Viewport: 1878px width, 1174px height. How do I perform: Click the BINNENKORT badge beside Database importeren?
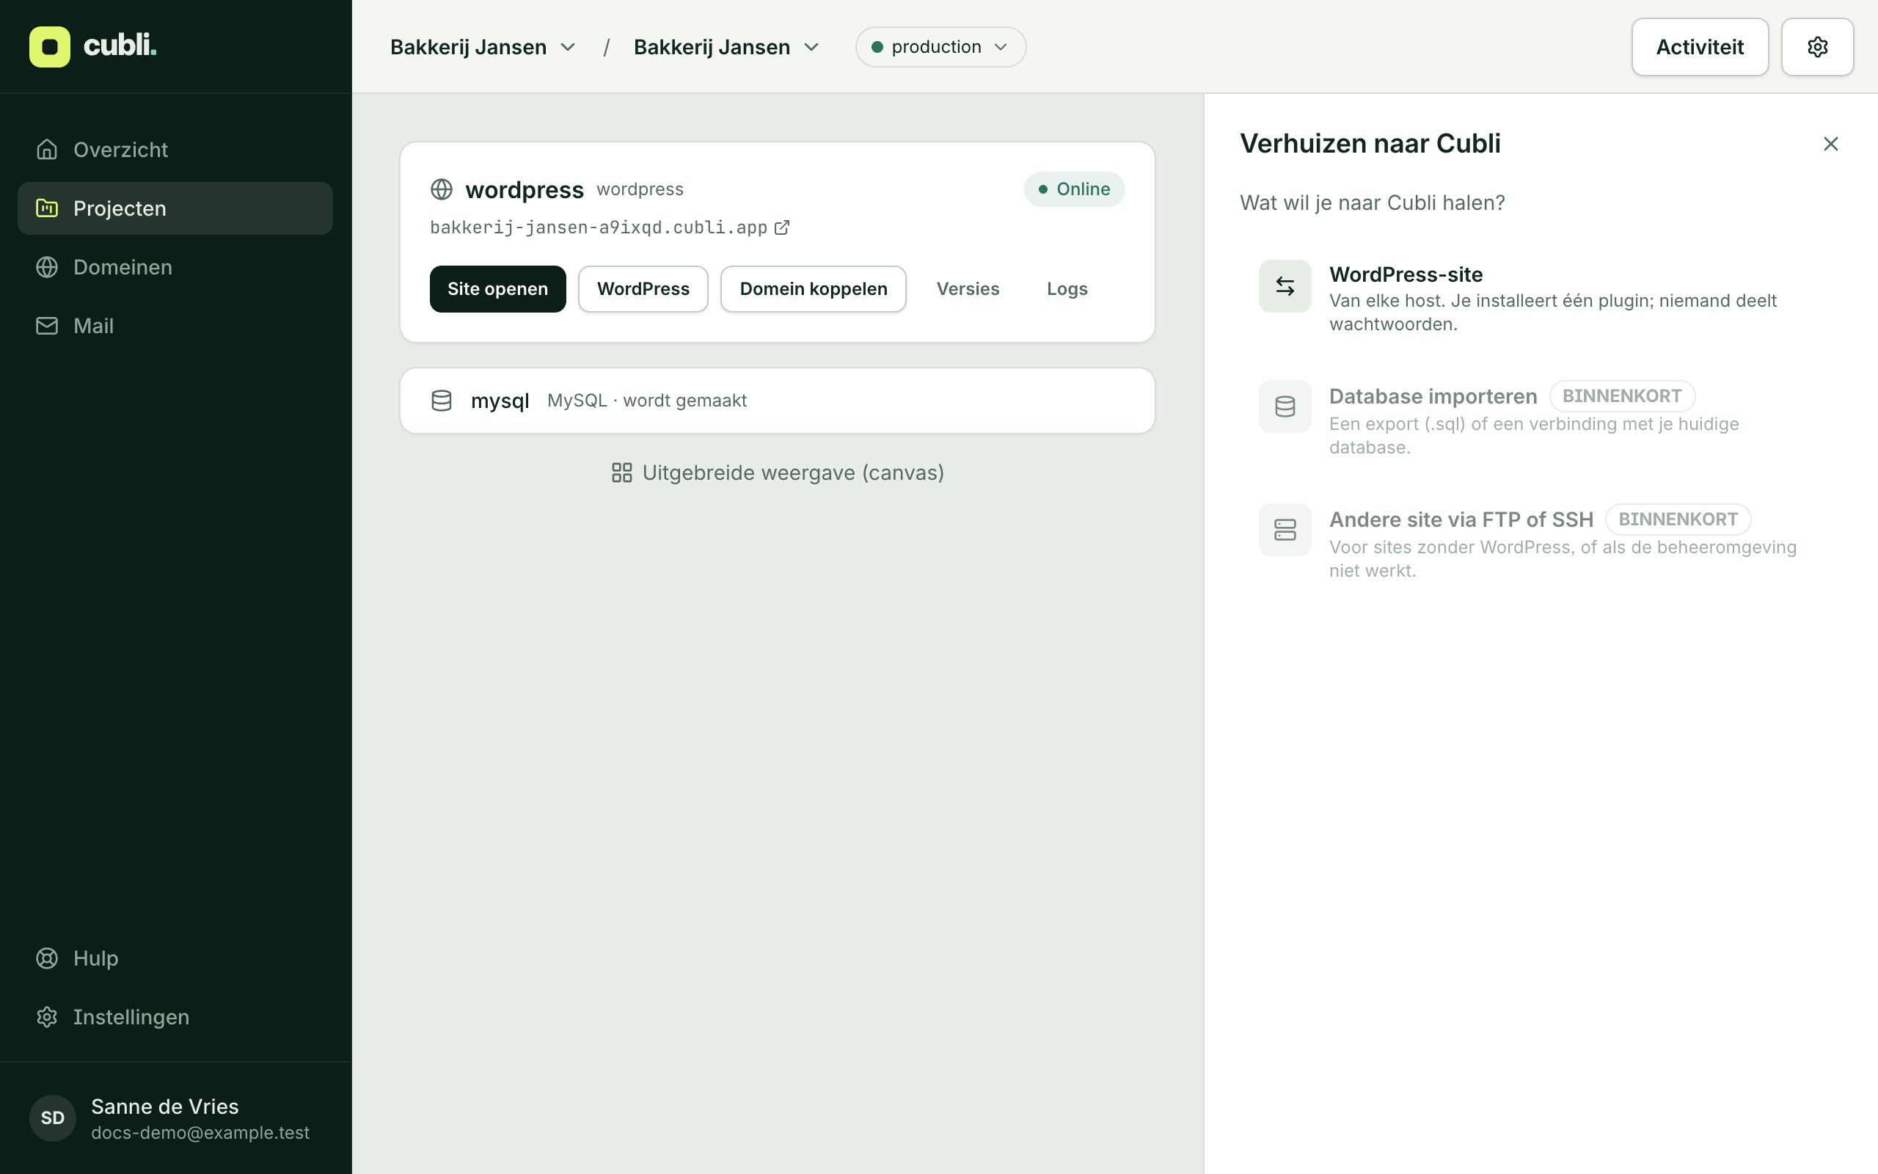coord(1622,396)
